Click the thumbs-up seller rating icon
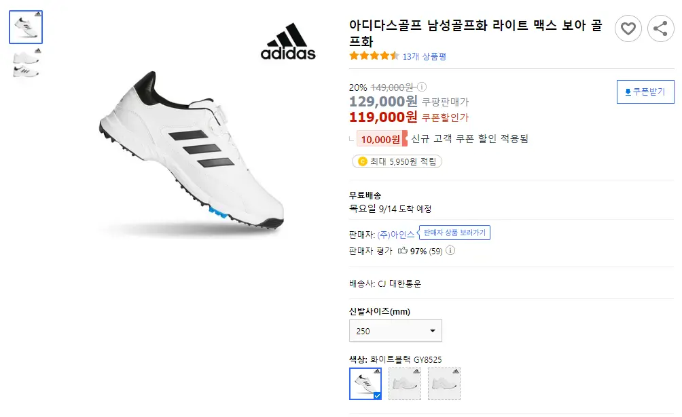The image size is (682, 417). click(x=403, y=251)
